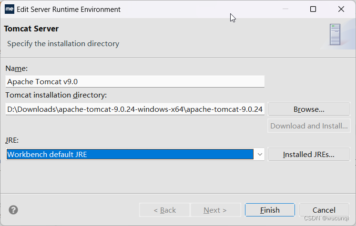Click the disabled Next > button
The height and width of the screenshot is (226, 356).
click(x=215, y=210)
